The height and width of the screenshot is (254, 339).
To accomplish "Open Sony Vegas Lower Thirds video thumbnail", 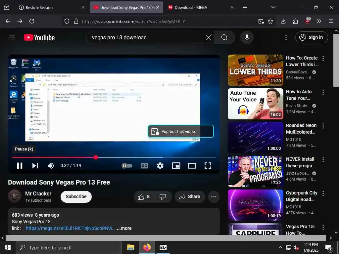I will pos(255,70).
